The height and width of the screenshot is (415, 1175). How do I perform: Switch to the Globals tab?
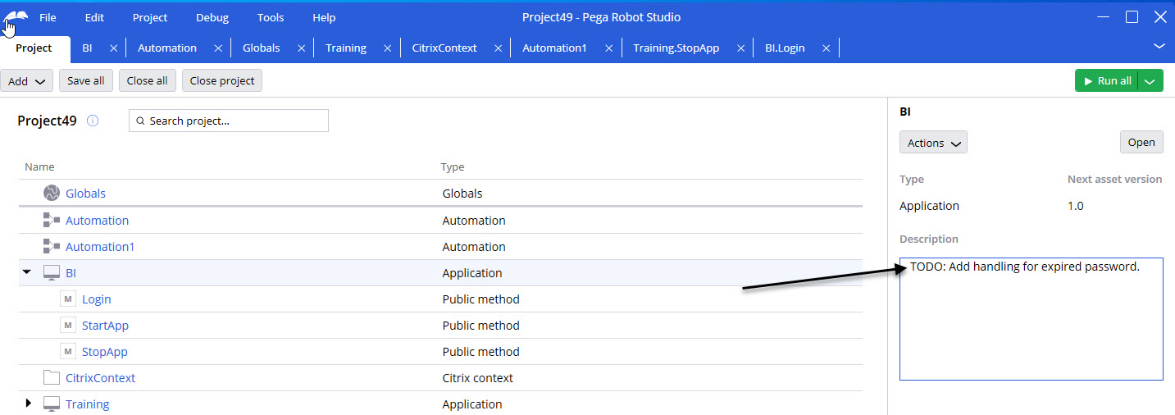click(x=262, y=48)
